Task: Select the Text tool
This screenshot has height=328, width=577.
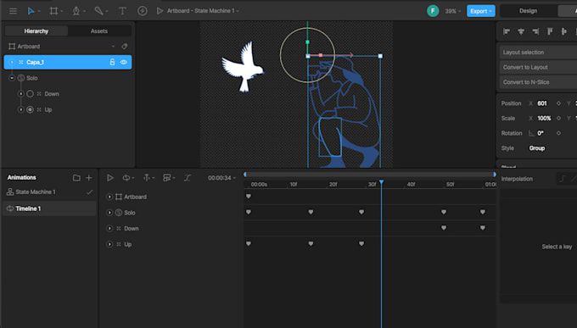Action: (122, 11)
